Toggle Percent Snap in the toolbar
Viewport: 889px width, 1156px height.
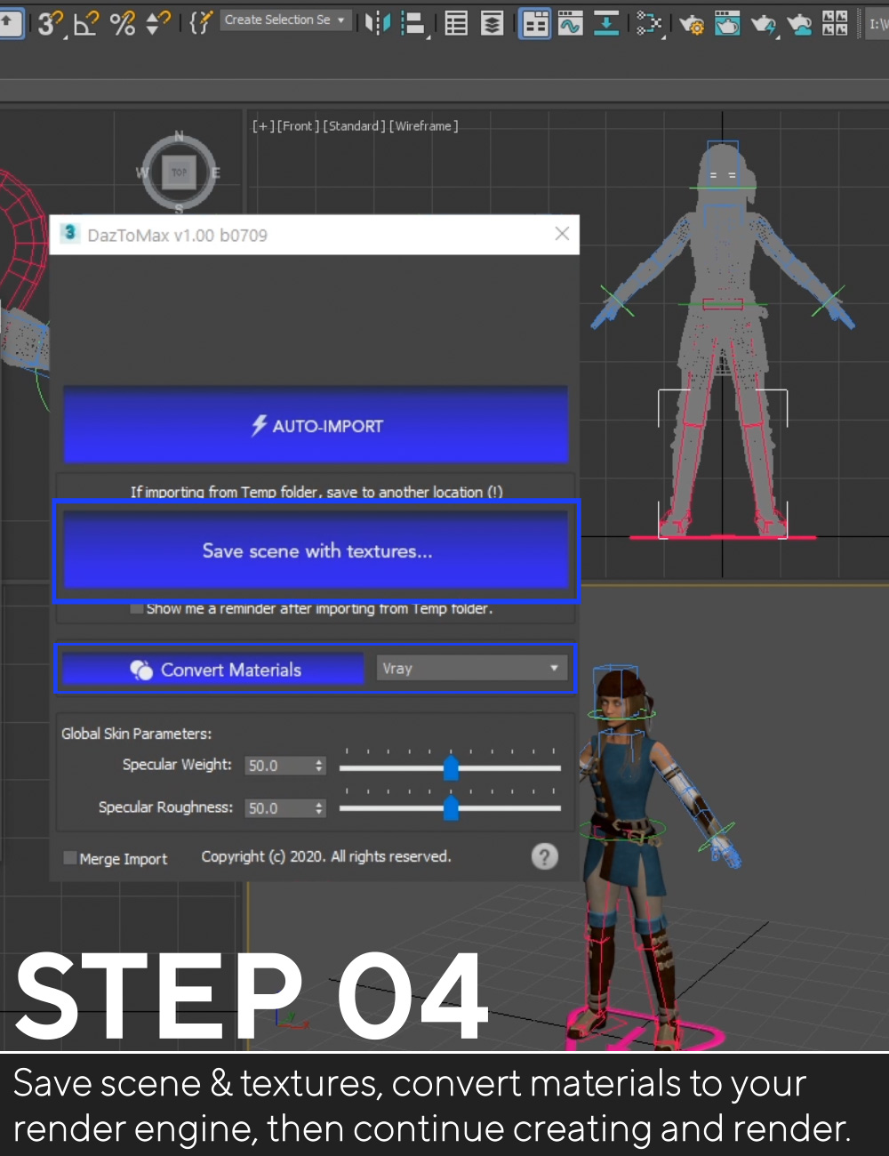click(x=122, y=22)
